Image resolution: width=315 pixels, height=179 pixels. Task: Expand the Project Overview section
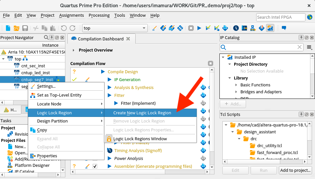pyautogui.click(x=74, y=50)
